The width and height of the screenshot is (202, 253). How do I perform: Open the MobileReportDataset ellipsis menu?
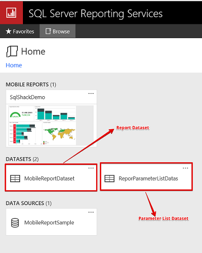[91, 168]
